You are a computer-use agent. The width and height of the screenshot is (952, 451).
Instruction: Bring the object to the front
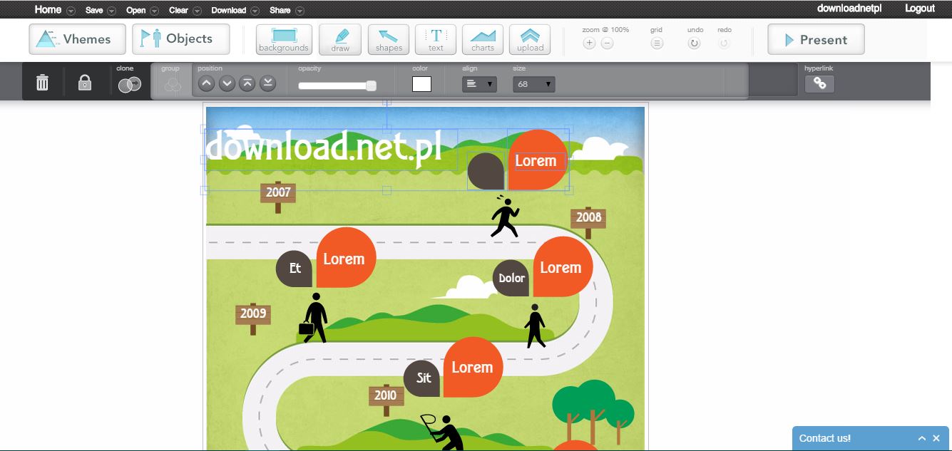pos(247,83)
